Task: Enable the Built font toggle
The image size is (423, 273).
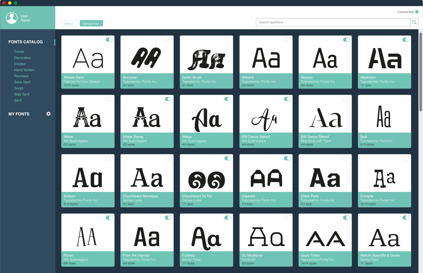Action: (406, 99)
